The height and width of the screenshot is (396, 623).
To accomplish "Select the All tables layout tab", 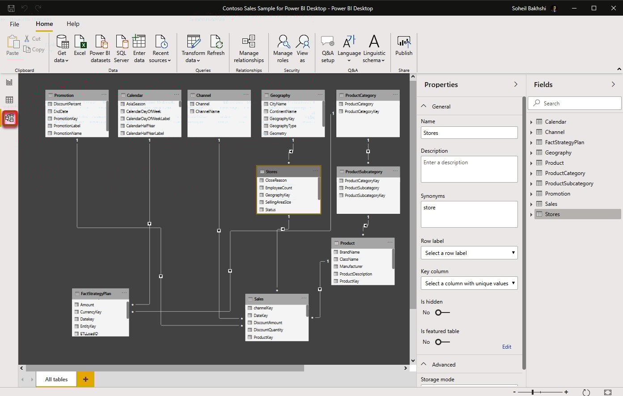I will click(x=56, y=379).
